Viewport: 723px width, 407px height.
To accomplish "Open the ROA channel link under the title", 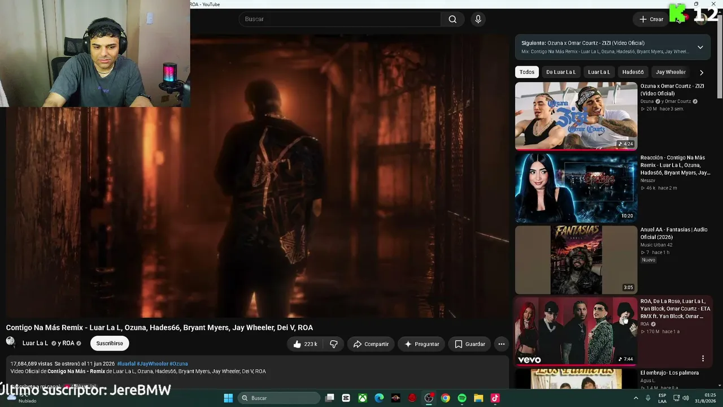I will click(x=68, y=343).
